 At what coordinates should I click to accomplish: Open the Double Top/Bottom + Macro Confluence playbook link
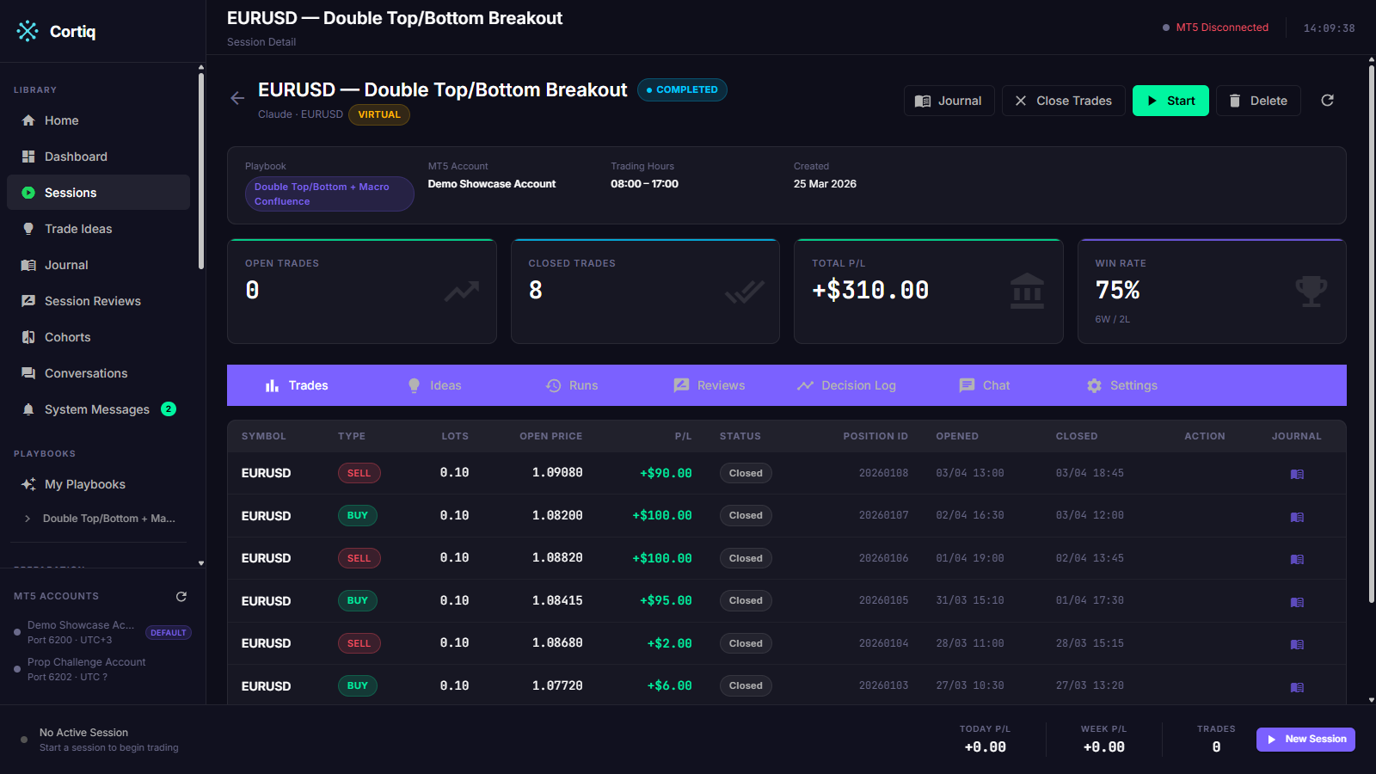tap(329, 194)
